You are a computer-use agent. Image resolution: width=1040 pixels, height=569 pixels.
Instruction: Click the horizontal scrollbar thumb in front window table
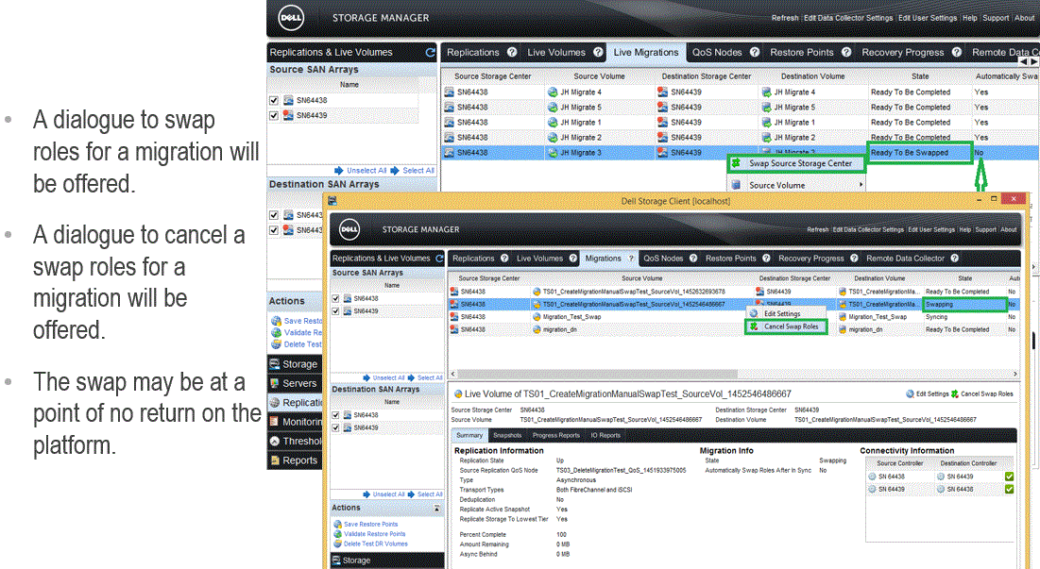pos(598,374)
